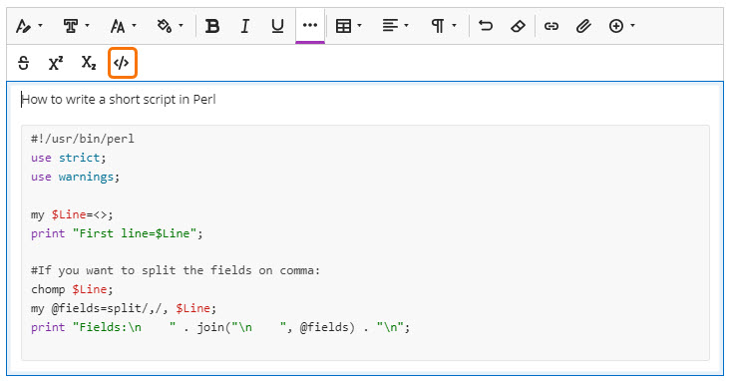This screenshot has width=734, height=381.
Task: Expand the insert content dropdown arrow
Action: pos(633,25)
